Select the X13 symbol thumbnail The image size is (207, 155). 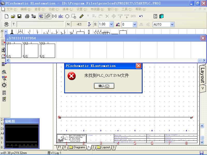(x=47, y=50)
